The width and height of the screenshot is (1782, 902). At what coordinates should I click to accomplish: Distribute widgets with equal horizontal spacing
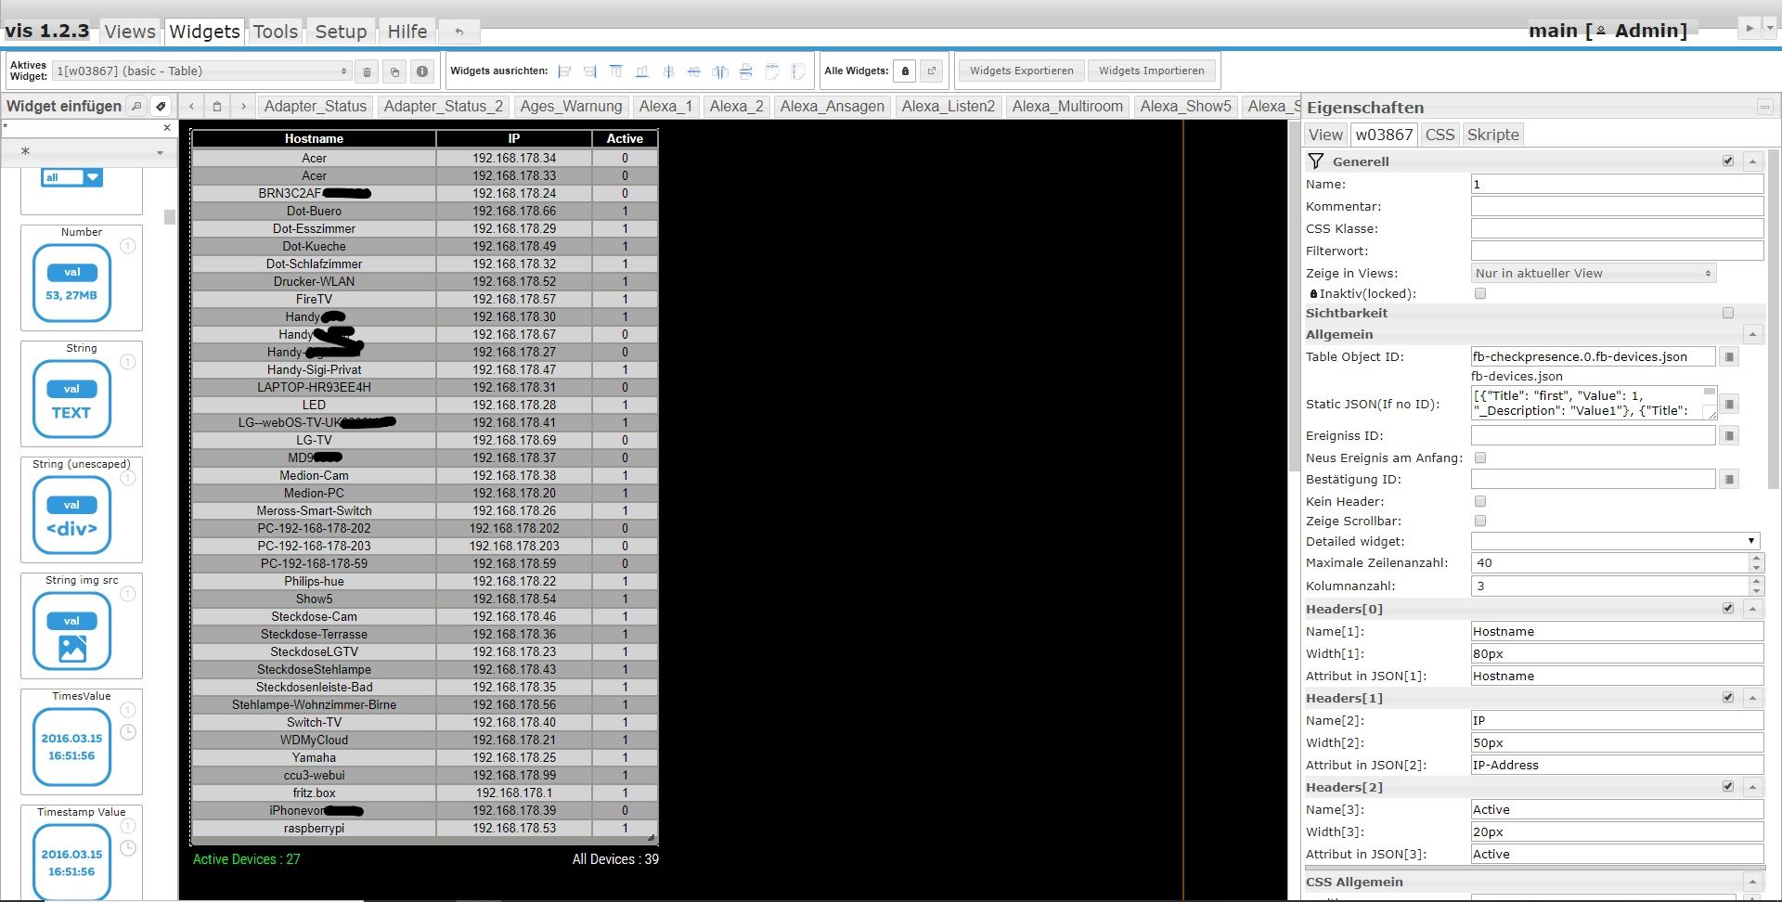tap(720, 71)
